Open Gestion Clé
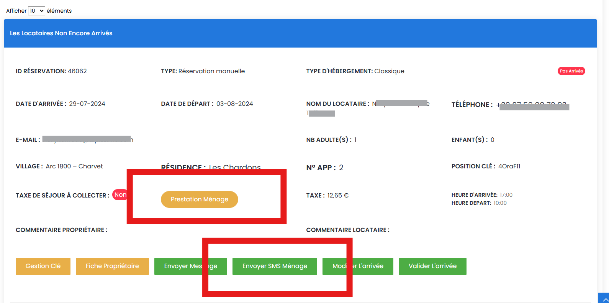 (x=43, y=266)
